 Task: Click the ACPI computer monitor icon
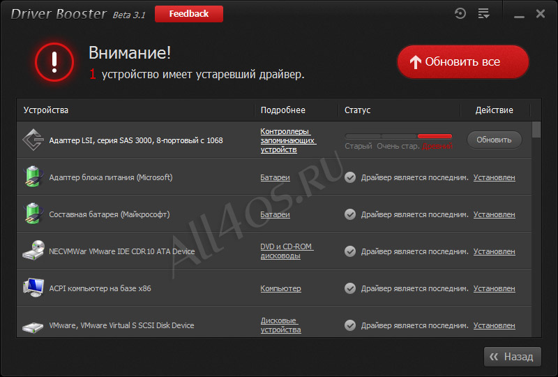pyautogui.click(x=33, y=288)
